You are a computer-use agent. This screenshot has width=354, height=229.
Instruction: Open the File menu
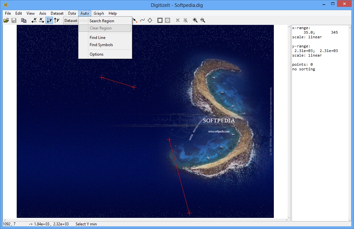coord(8,13)
